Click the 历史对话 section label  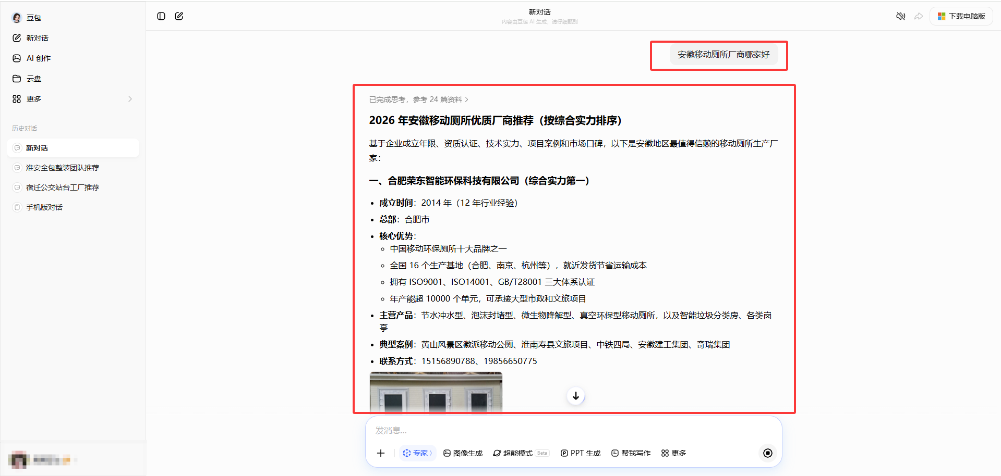click(25, 128)
